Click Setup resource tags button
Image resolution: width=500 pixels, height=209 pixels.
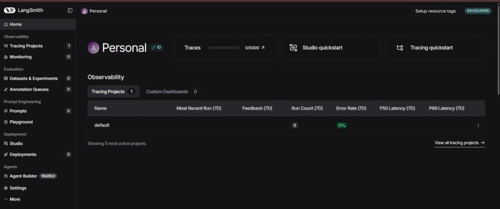[x=435, y=11]
